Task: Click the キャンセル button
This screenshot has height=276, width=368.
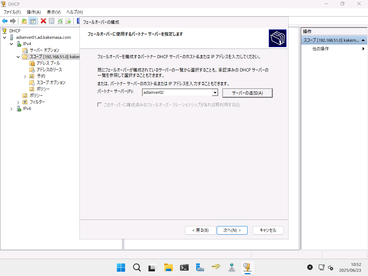Action: point(268,230)
